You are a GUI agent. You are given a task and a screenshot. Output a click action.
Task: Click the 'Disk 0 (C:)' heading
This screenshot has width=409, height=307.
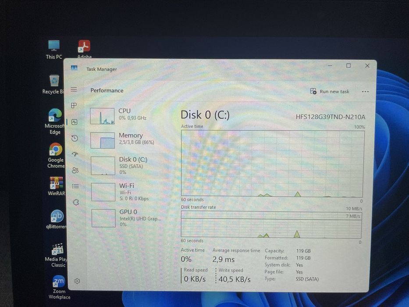(x=205, y=115)
